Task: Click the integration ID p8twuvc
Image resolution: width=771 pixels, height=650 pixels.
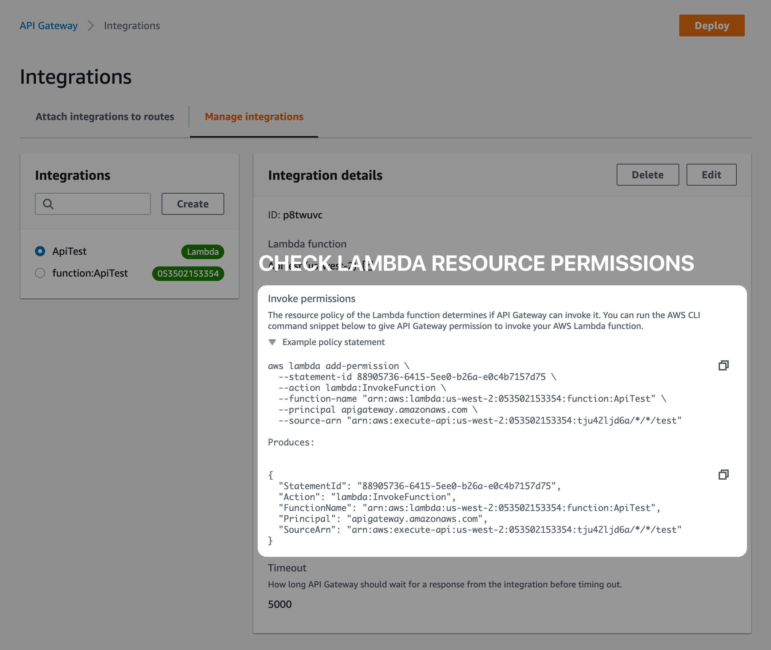Action: (303, 215)
